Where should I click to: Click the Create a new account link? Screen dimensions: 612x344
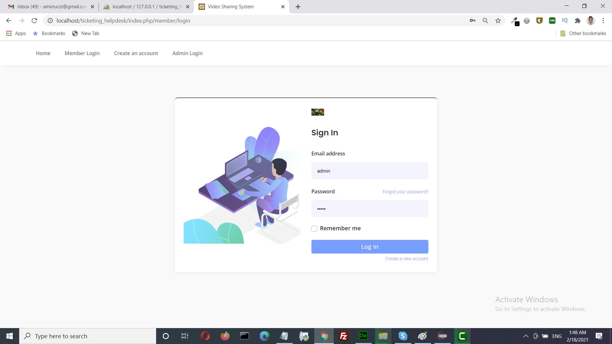406,259
